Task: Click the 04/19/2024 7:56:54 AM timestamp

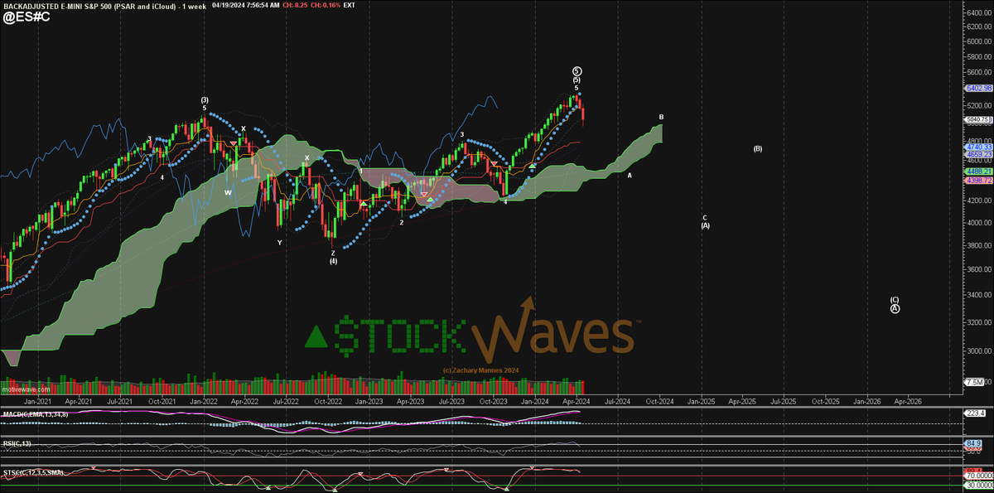Action: [x=246, y=5]
